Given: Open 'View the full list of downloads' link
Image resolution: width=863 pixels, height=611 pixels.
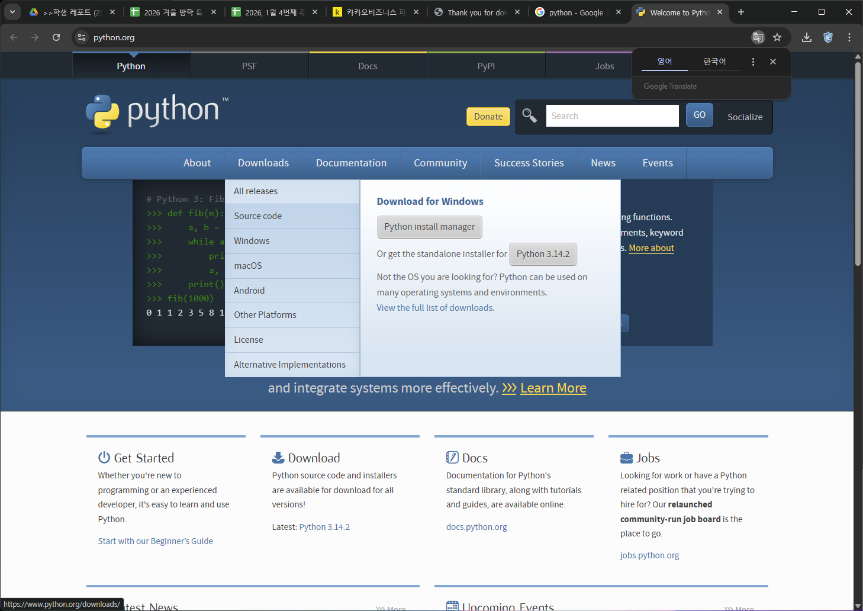Looking at the screenshot, I should pos(434,308).
